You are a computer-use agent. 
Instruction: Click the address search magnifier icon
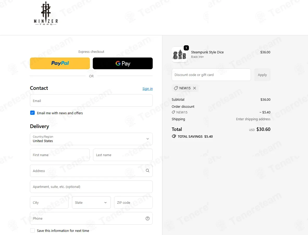[147, 171]
